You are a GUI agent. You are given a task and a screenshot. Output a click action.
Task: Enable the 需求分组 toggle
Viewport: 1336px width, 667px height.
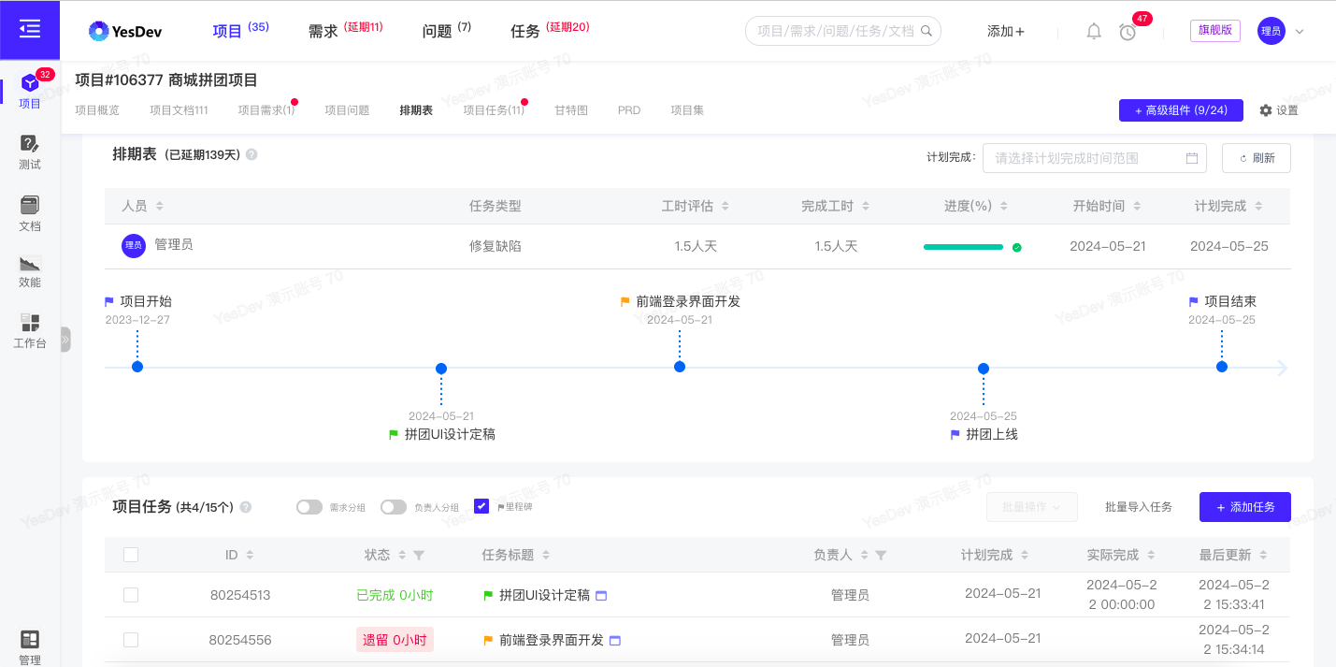click(x=309, y=506)
